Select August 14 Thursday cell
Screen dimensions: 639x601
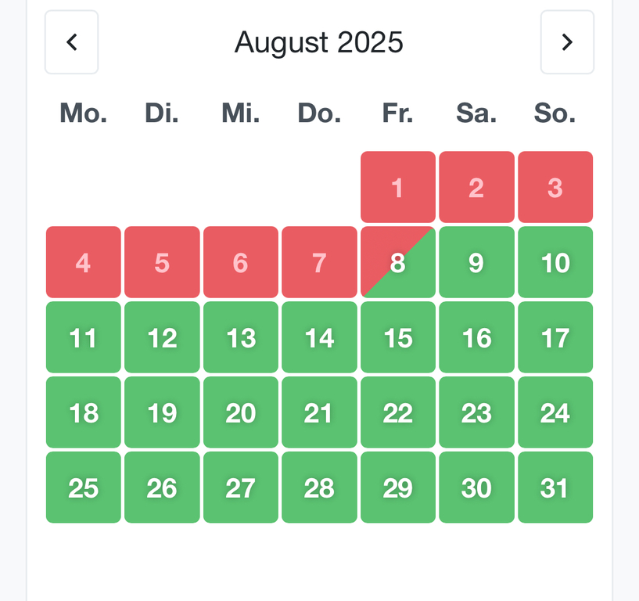319,337
